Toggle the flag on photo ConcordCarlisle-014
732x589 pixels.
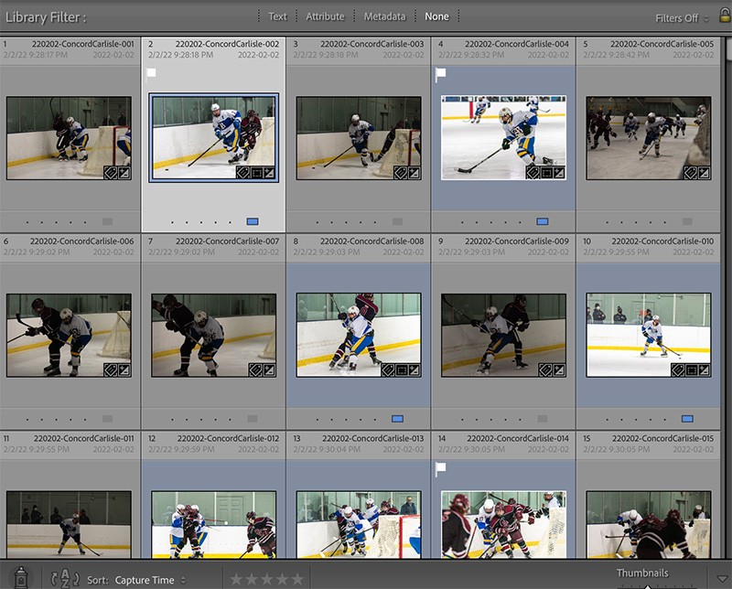click(x=440, y=467)
